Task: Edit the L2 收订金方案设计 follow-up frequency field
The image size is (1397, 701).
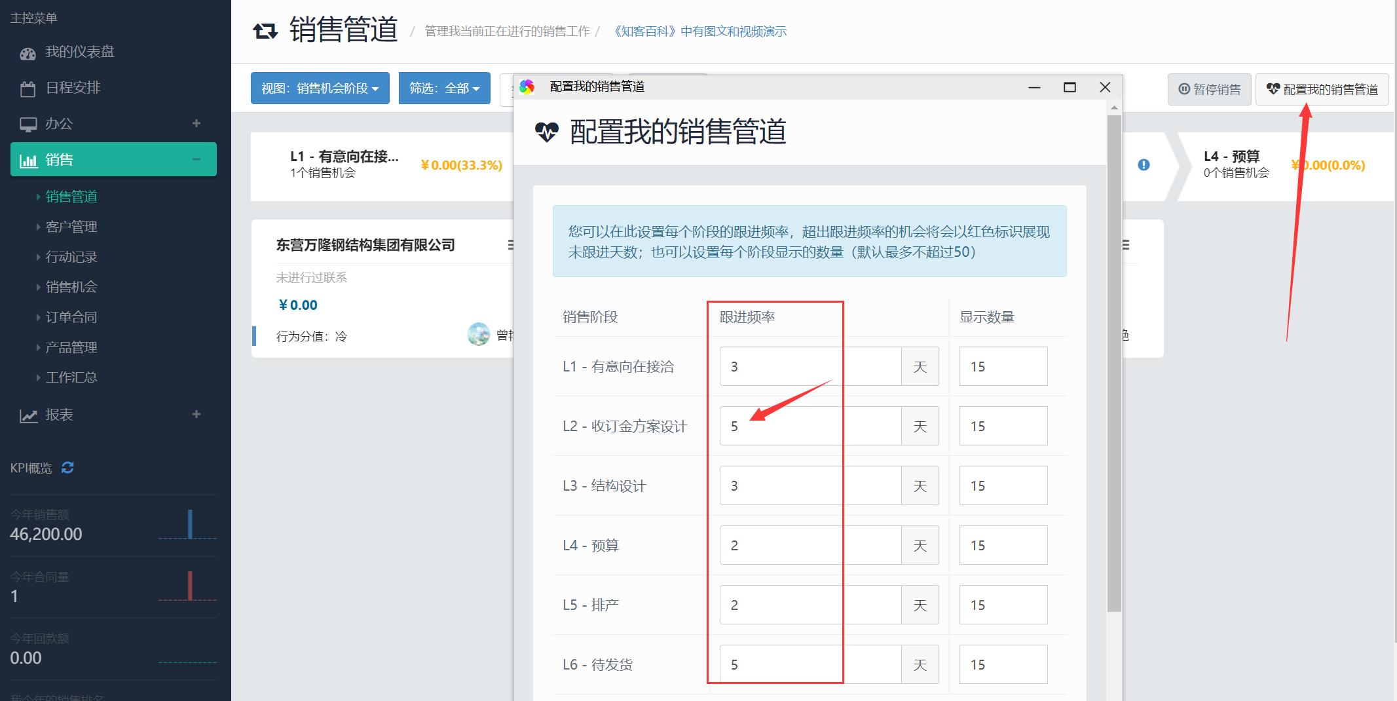Action: coord(811,426)
